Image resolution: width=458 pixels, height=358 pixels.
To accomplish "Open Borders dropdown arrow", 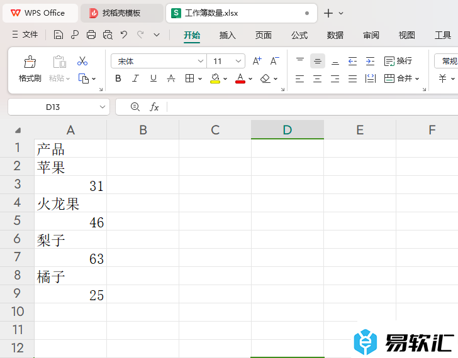I will [200, 79].
